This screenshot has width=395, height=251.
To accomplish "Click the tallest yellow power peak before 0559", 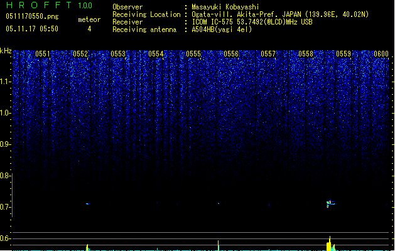I will point(329,243).
